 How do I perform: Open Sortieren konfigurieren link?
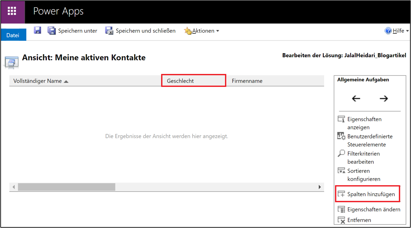(364, 175)
